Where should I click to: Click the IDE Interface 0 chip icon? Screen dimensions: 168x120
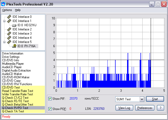[x=9, y=17]
